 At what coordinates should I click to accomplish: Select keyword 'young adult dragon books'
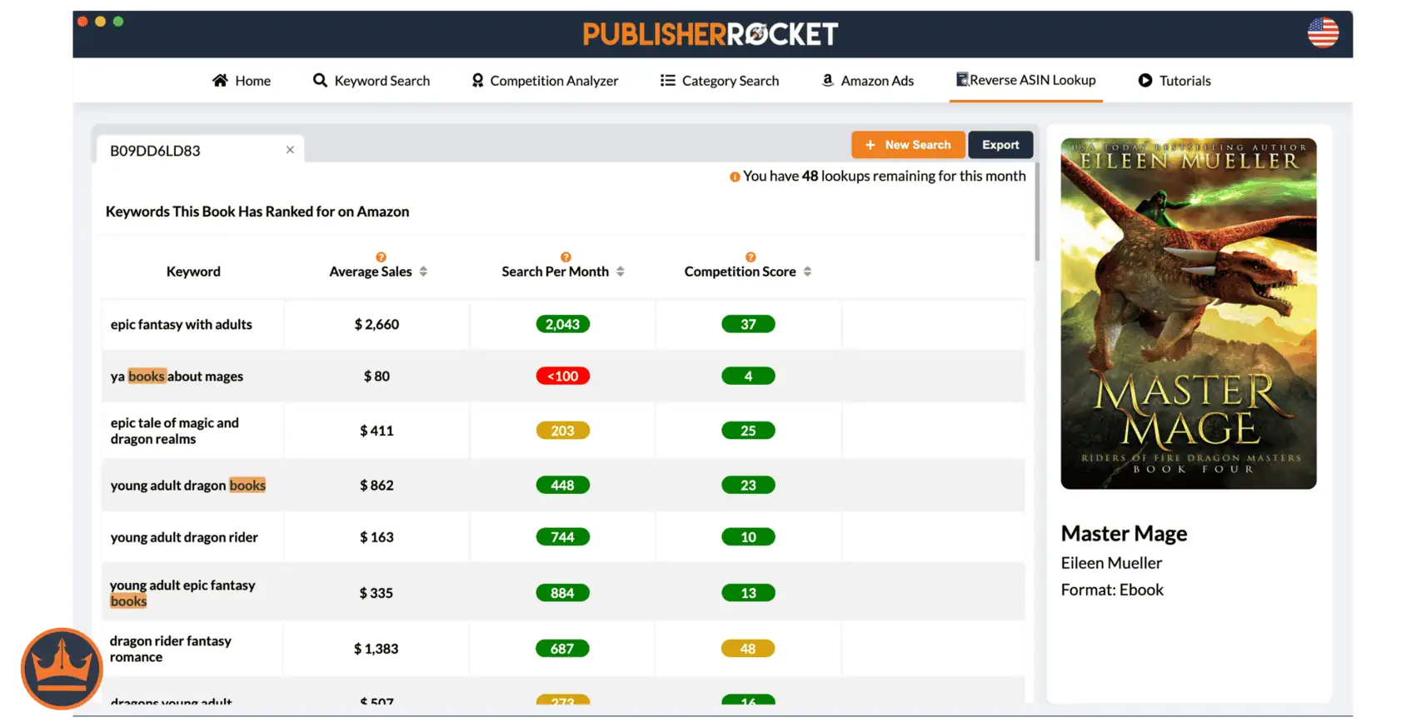(x=188, y=485)
